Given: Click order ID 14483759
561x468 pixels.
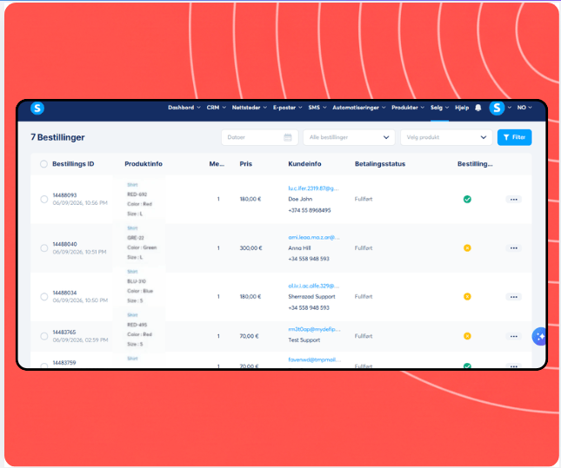Looking at the screenshot, I should click(64, 363).
